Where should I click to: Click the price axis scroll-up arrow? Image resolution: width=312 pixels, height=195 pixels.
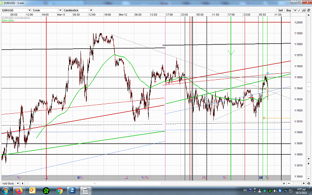pyautogui.click(x=309, y=15)
